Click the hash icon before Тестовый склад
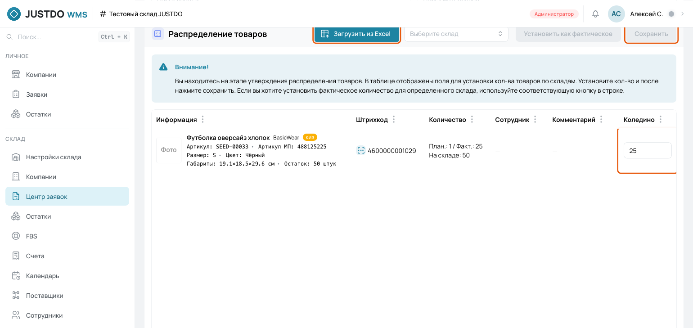The image size is (693, 328). [x=103, y=14]
